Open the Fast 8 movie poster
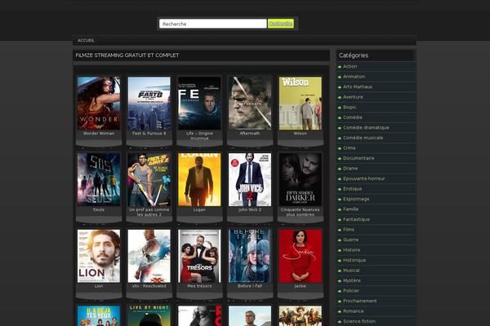The height and width of the screenshot is (326, 490). (x=149, y=104)
